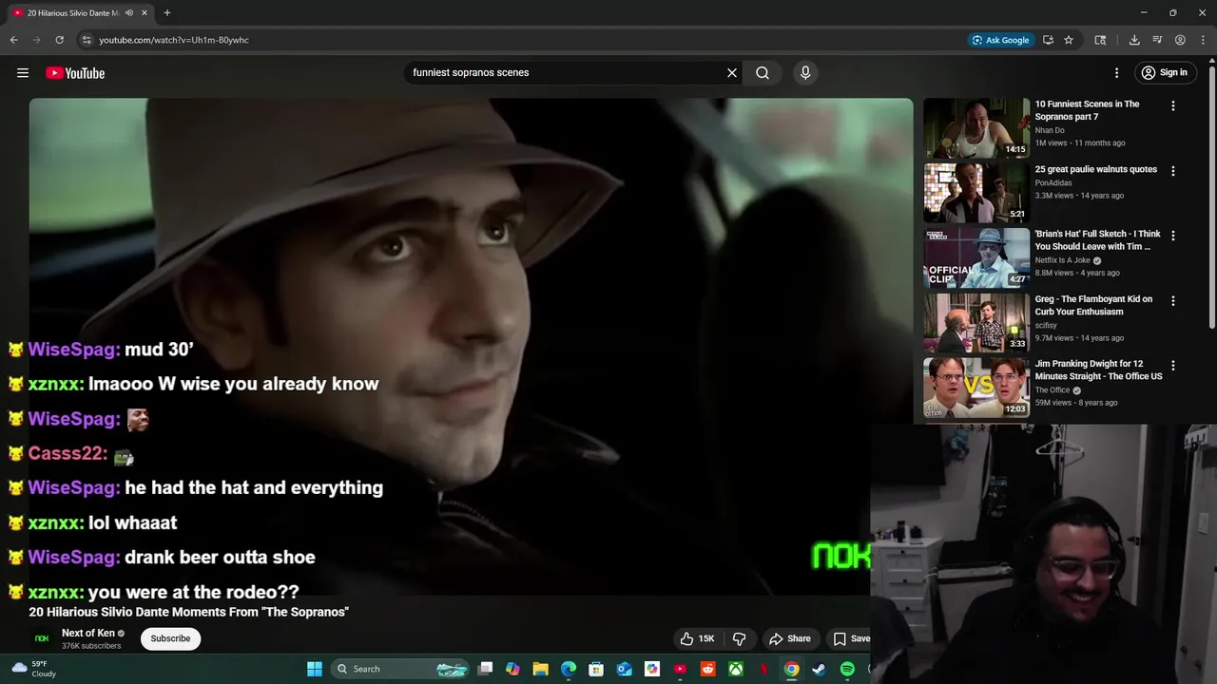Open 'Jim Pranking Dwight for 12 Minutes' thumbnail
Viewport: 1217px width, 684px height.
tap(976, 388)
